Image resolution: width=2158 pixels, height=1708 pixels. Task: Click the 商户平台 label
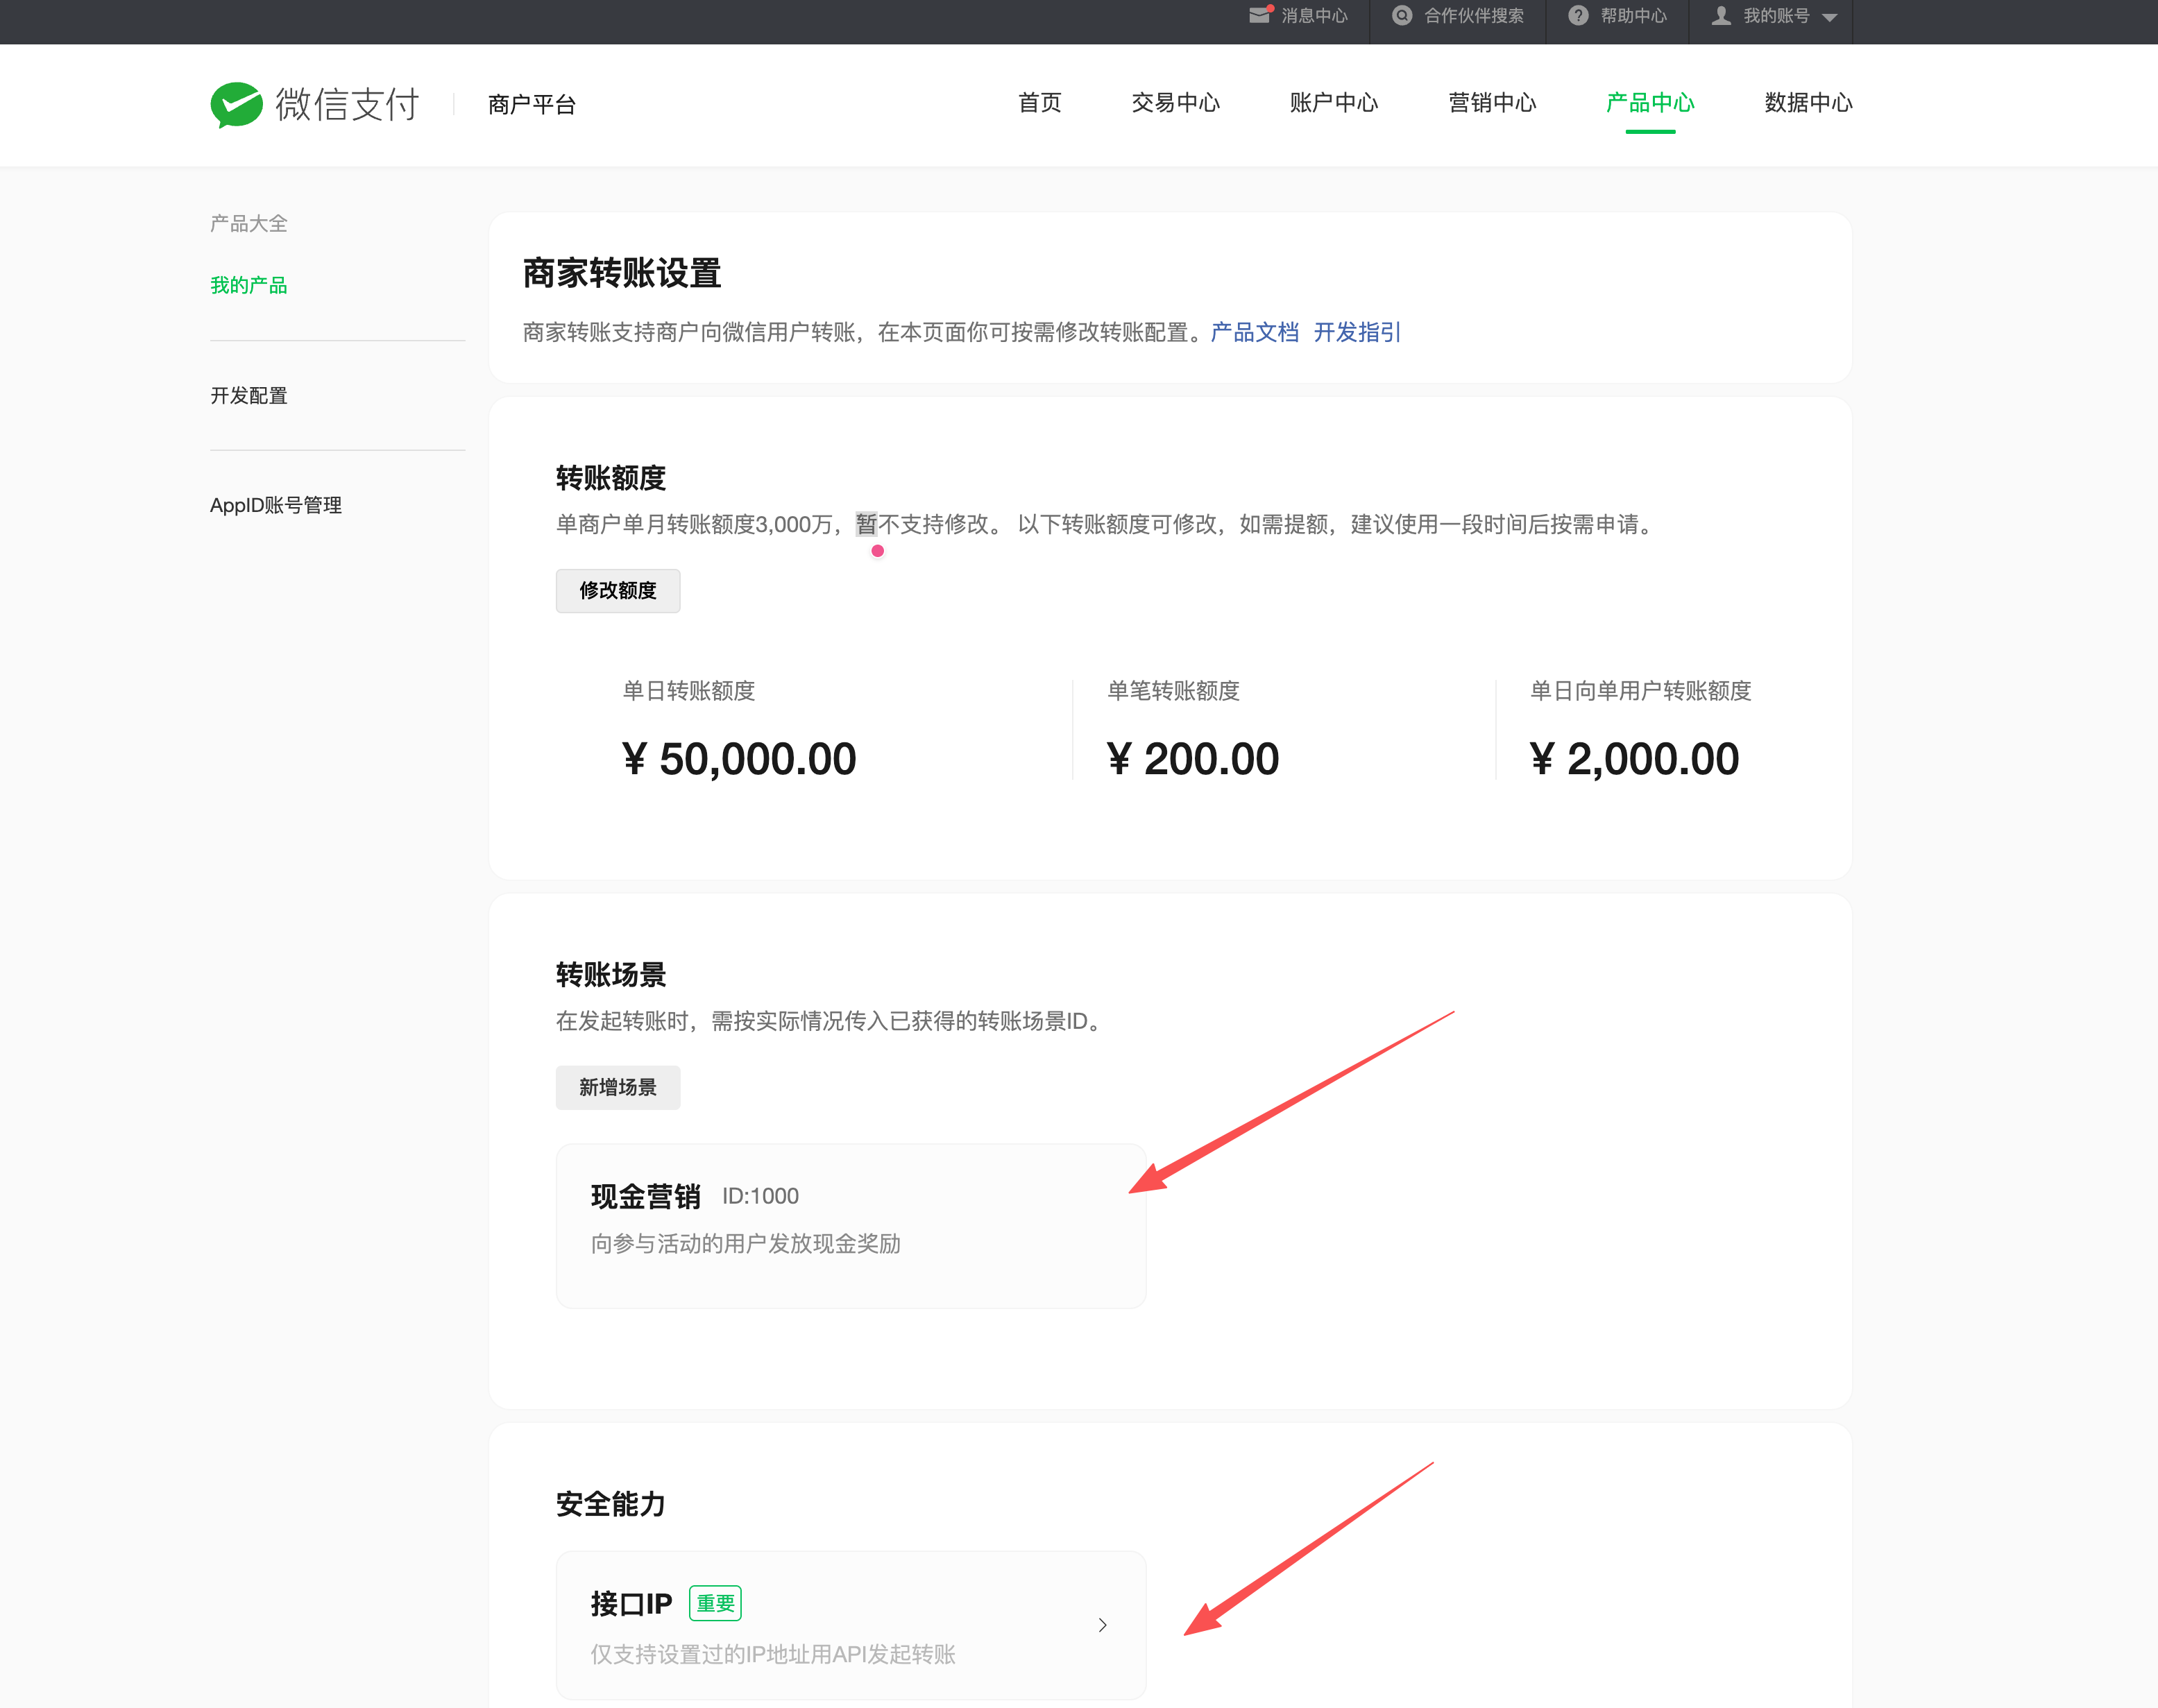coord(532,105)
